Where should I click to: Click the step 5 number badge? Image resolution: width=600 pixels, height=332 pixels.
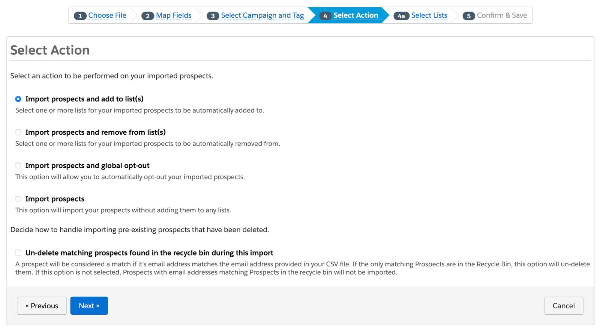pyautogui.click(x=469, y=16)
